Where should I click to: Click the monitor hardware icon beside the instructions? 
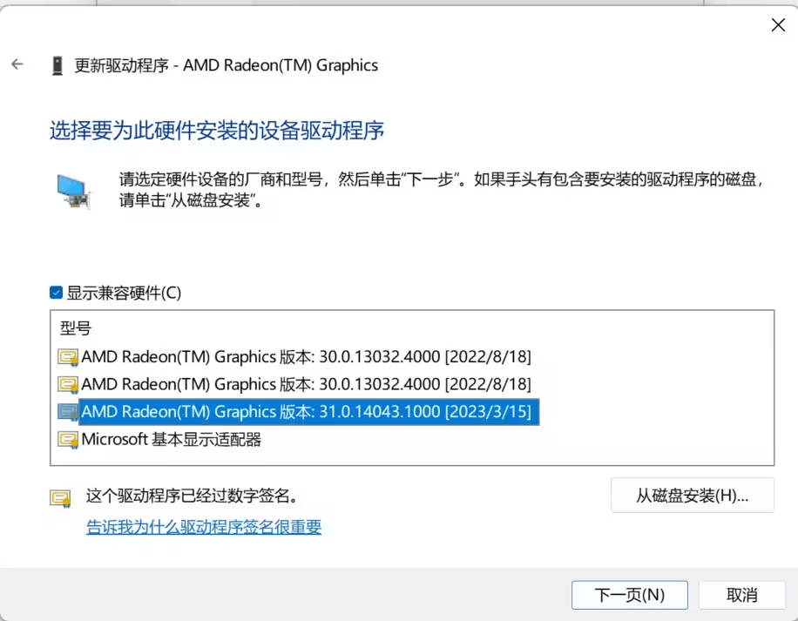[x=73, y=192]
